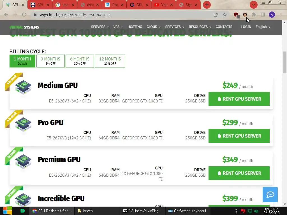Expand the Cloud dropdown menu

pyautogui.click(x=154, y=27)
